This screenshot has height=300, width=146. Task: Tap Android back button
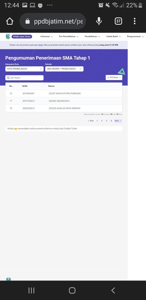113,290
